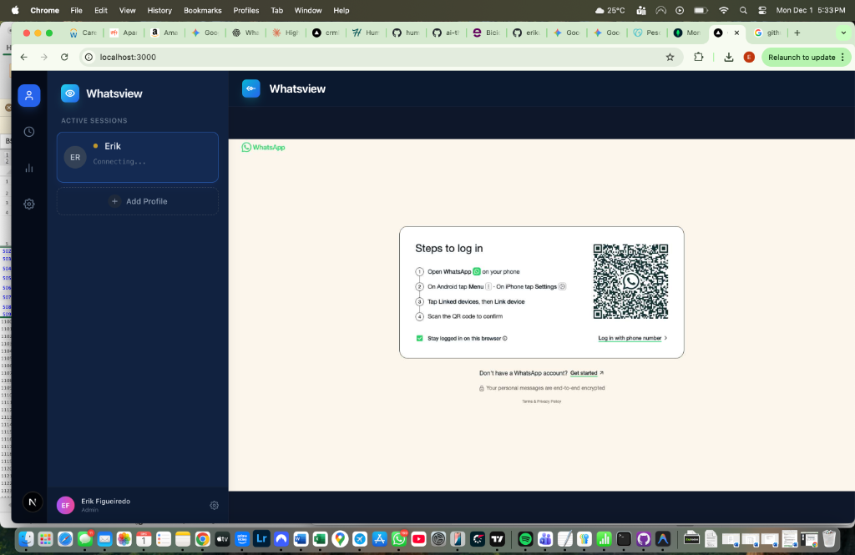Screen dimensions: 855x555
Task: Click the round N badge at bottom left
Action: 32,502
